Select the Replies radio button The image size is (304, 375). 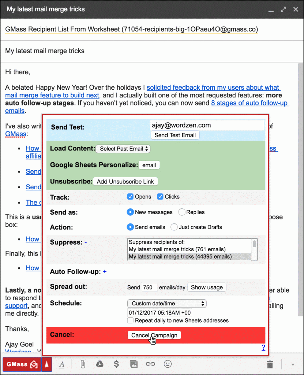[x=181, y=212]
